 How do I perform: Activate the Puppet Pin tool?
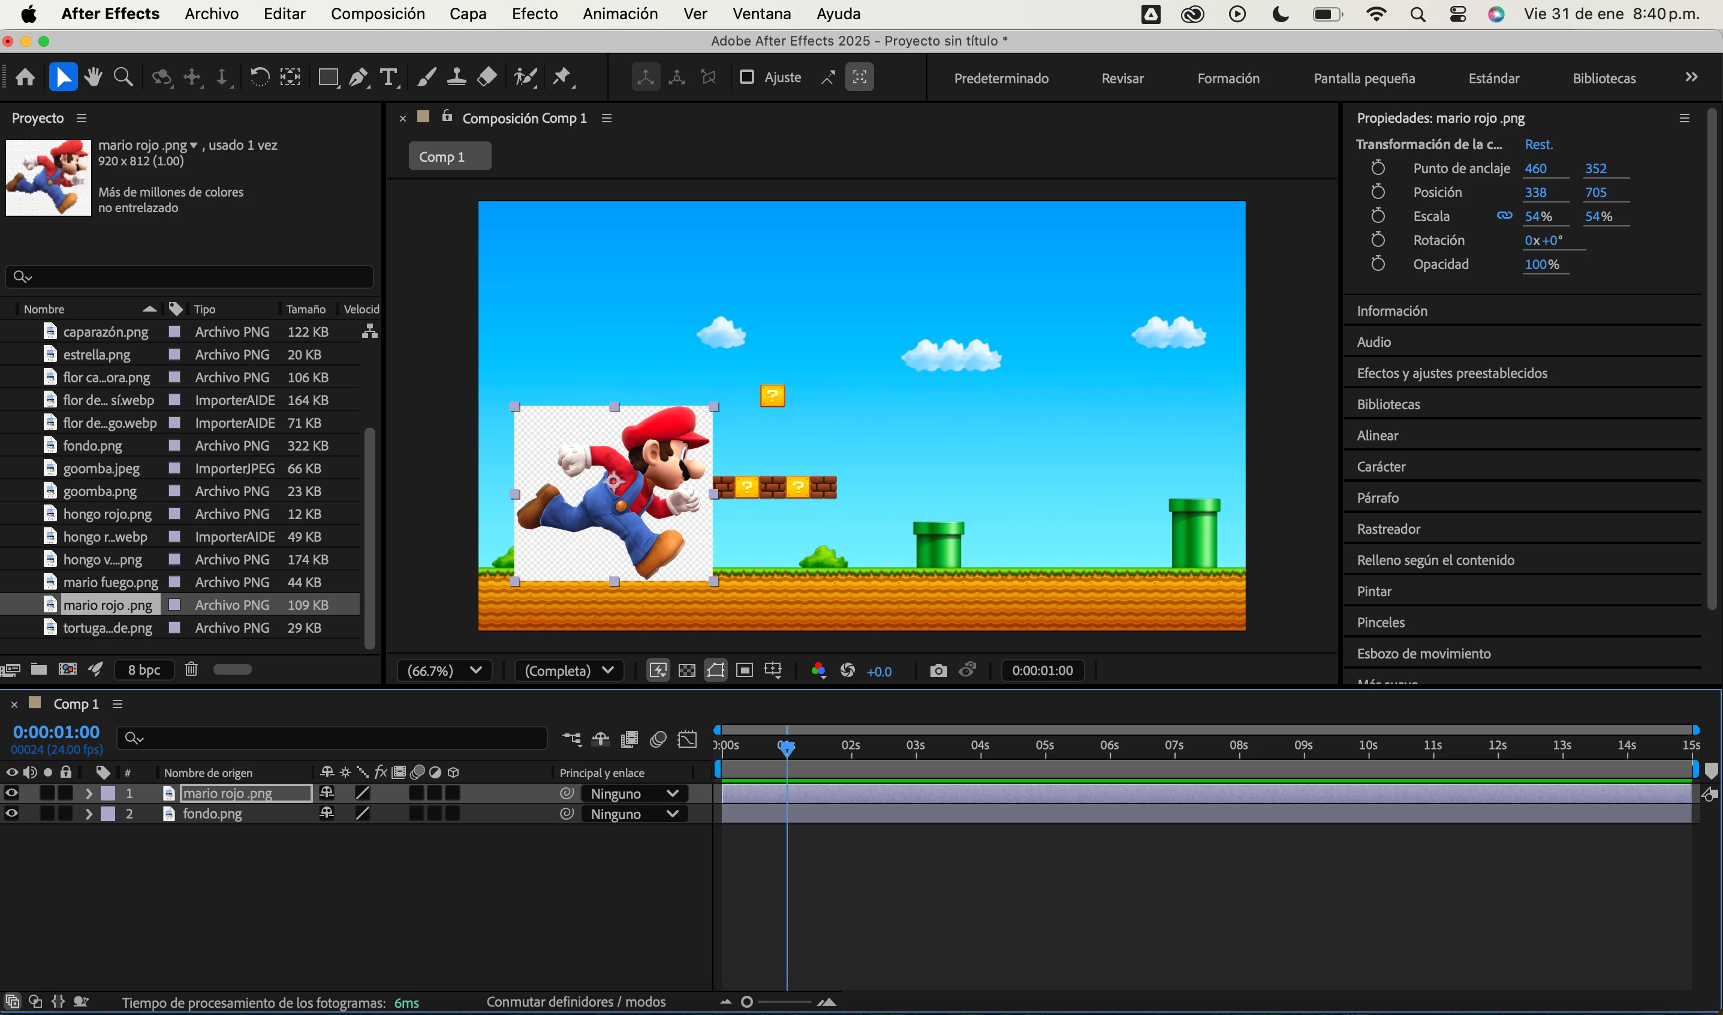click(x=562, y=77)
